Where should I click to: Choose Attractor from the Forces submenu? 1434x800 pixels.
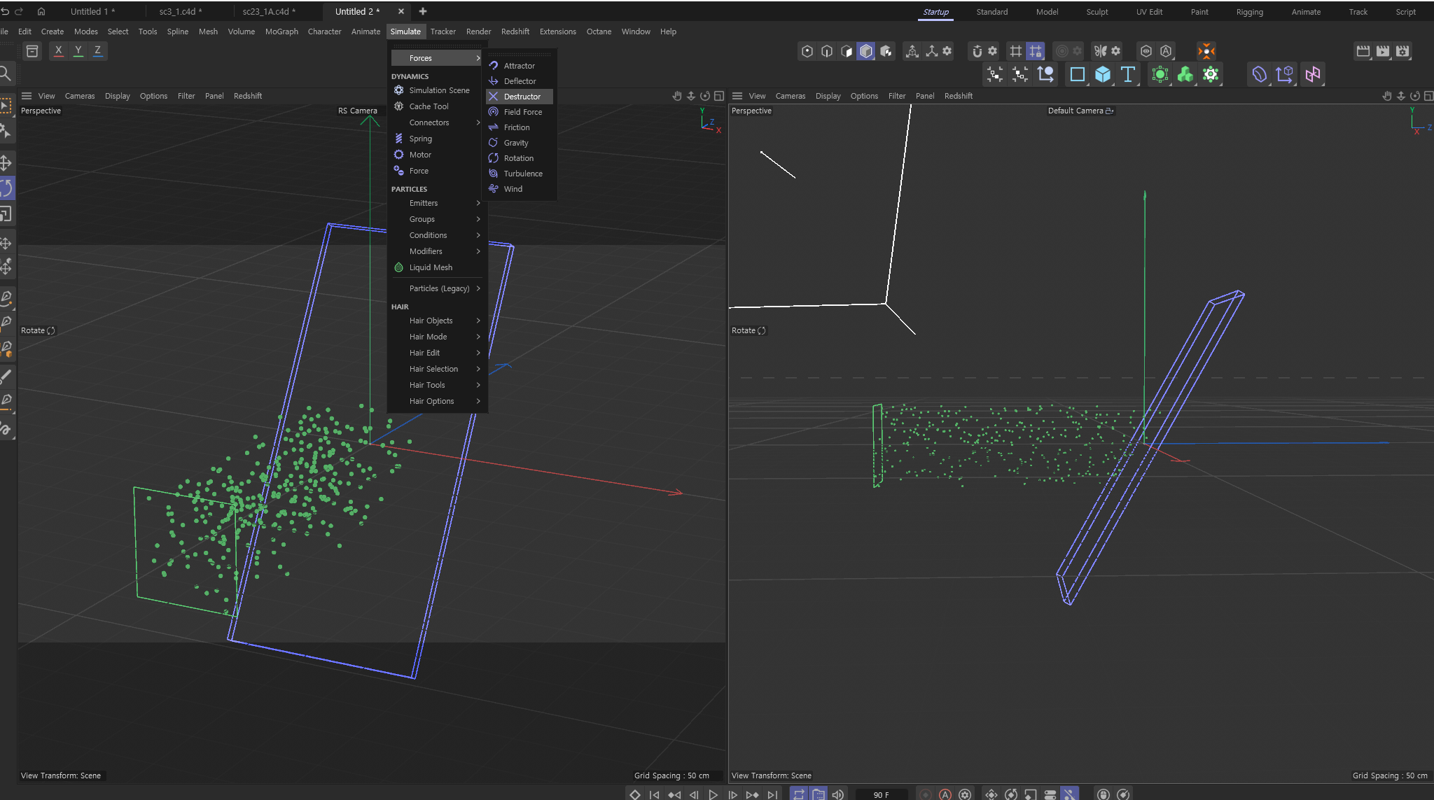(520, 66)
